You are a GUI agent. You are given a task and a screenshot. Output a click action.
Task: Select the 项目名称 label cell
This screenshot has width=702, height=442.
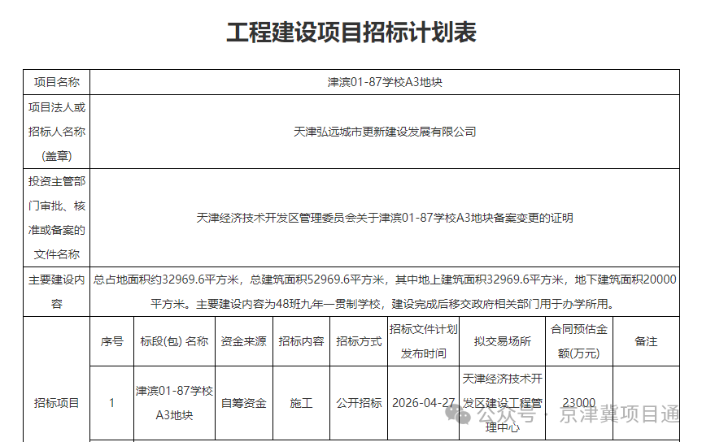point(56,82)
